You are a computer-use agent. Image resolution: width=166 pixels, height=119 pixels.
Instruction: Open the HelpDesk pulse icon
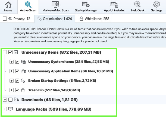point(137,4)
